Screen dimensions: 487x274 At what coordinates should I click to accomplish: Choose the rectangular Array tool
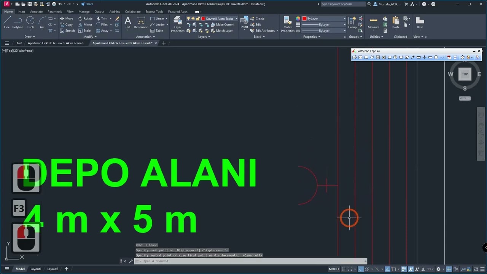click(102, 30)
